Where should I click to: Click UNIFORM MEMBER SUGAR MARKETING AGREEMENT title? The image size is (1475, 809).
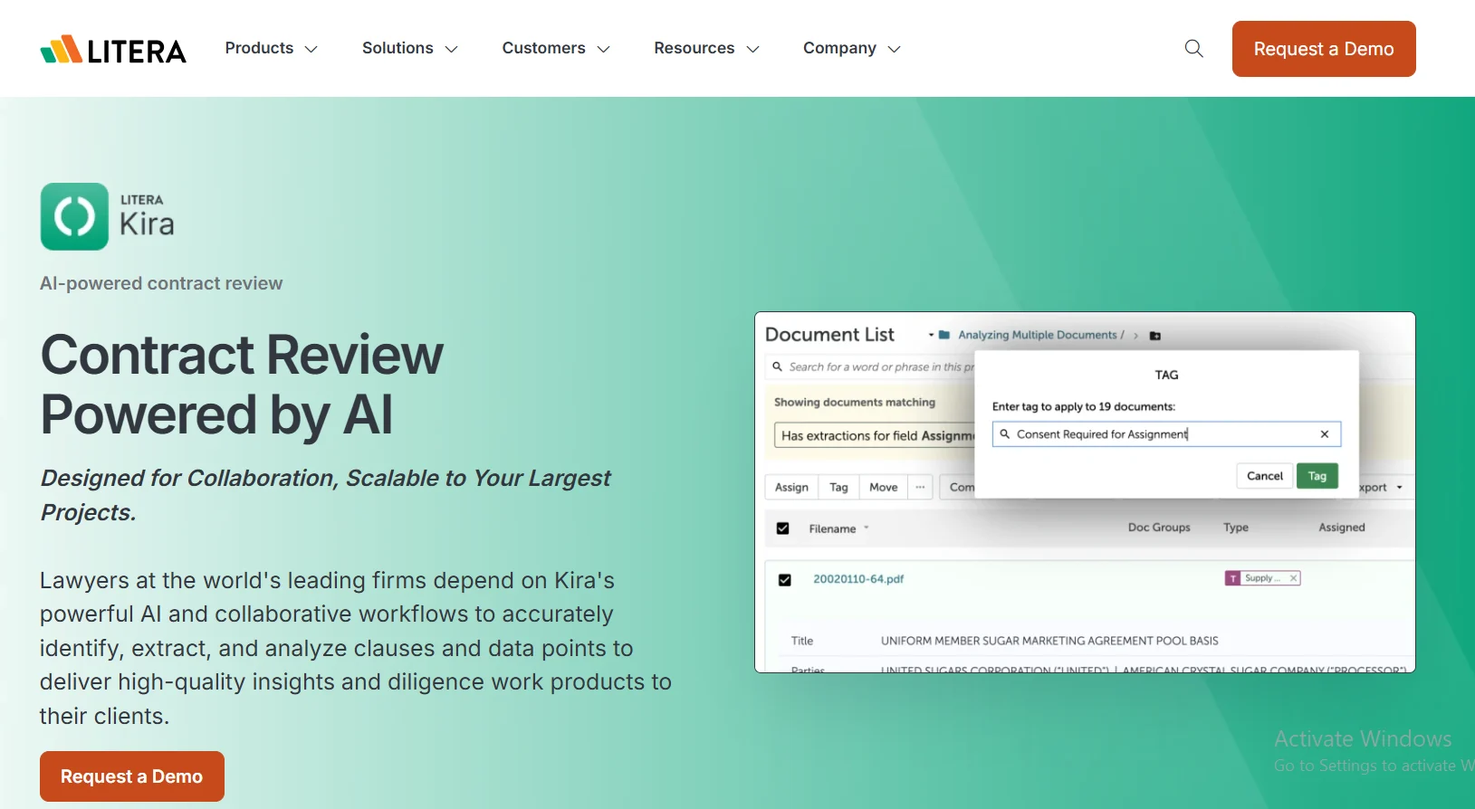[1049, 641]
